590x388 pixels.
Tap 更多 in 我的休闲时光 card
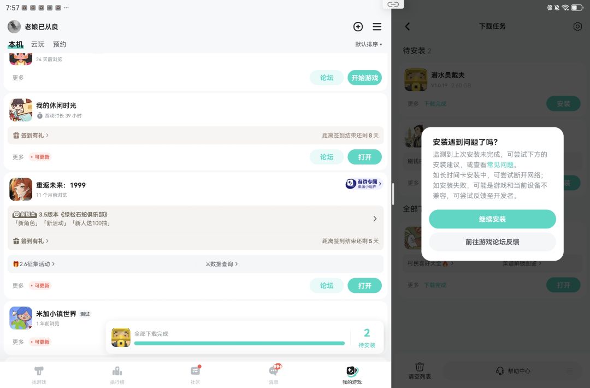pyautogui.click(x=18, y=157)
